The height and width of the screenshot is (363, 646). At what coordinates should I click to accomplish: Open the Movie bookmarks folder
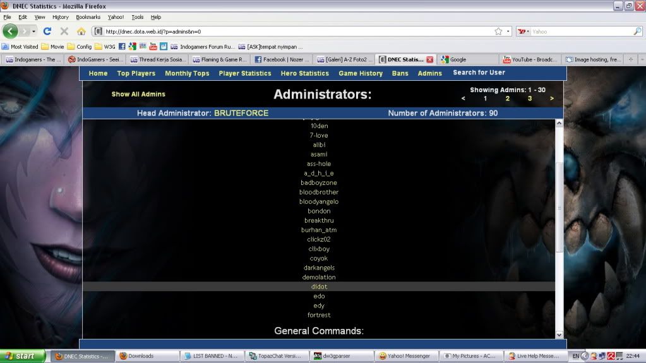[x=53, y=47]
